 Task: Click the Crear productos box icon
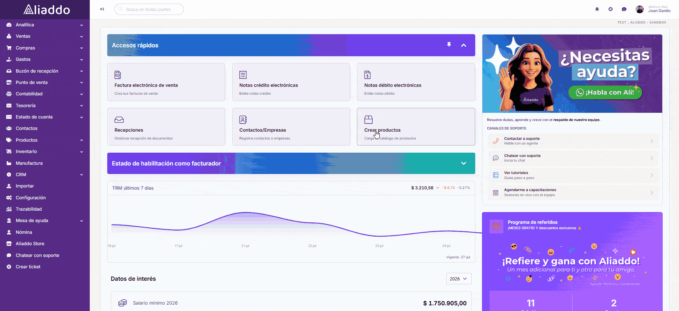coord(368,120)
